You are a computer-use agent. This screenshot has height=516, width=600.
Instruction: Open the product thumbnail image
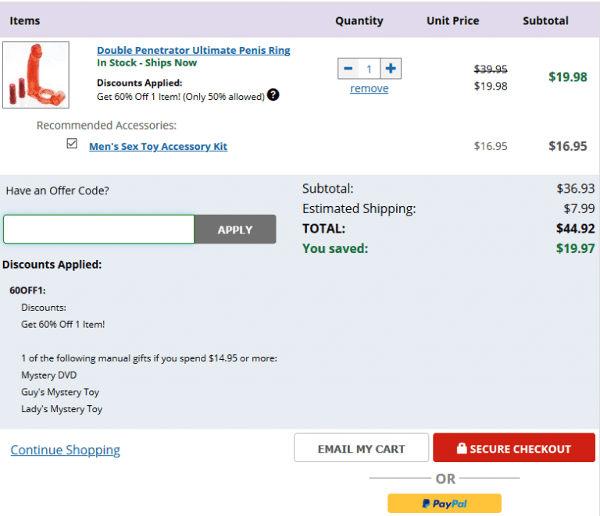(x=36, y=75)
